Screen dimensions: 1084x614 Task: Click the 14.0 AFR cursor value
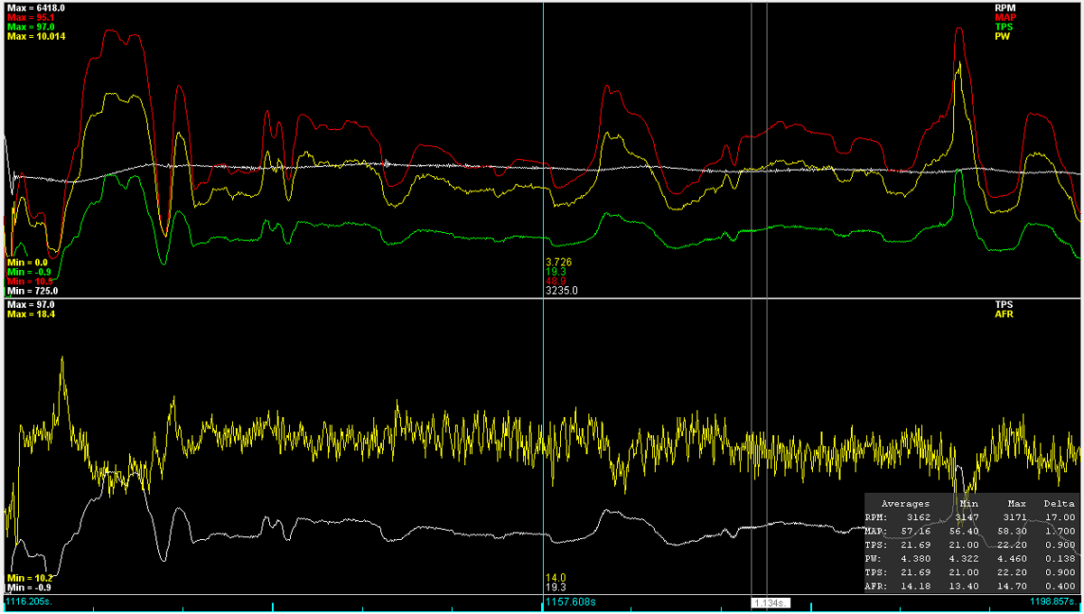coord(555,577)
